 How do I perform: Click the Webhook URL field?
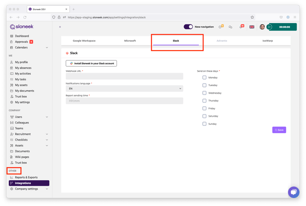(x=125, y=76)
